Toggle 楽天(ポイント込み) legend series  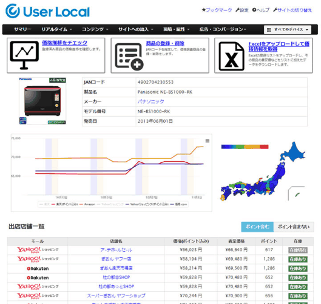coord(65,204)
